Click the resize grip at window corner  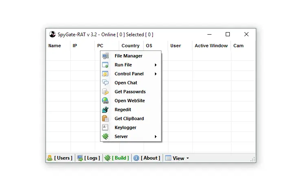click(253, 160)
